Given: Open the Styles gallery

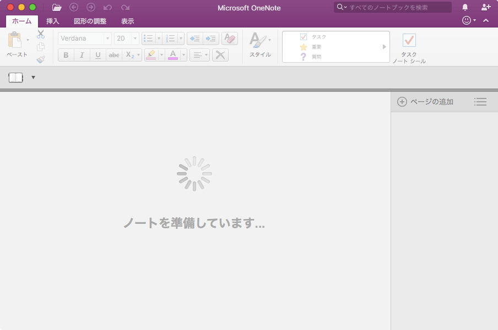Looking at the screenshot, I should [x=260, y=45].
